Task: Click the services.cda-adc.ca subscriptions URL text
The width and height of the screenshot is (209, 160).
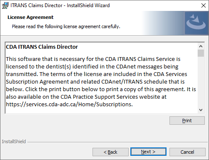Action: click(x=69, y=104)
